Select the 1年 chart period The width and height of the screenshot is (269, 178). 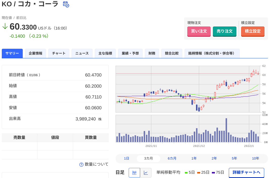pyautogui.click(x=194, y=159)
